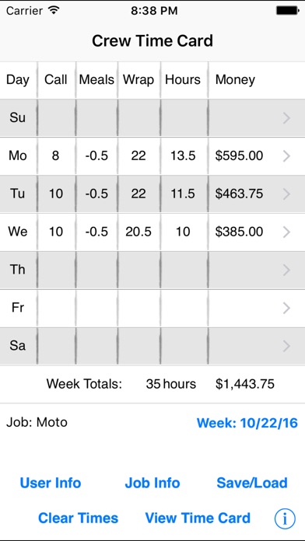Screen dimensions: 305x541
Task: Tap Wednesday row chevron arrow
Action: 286,232
